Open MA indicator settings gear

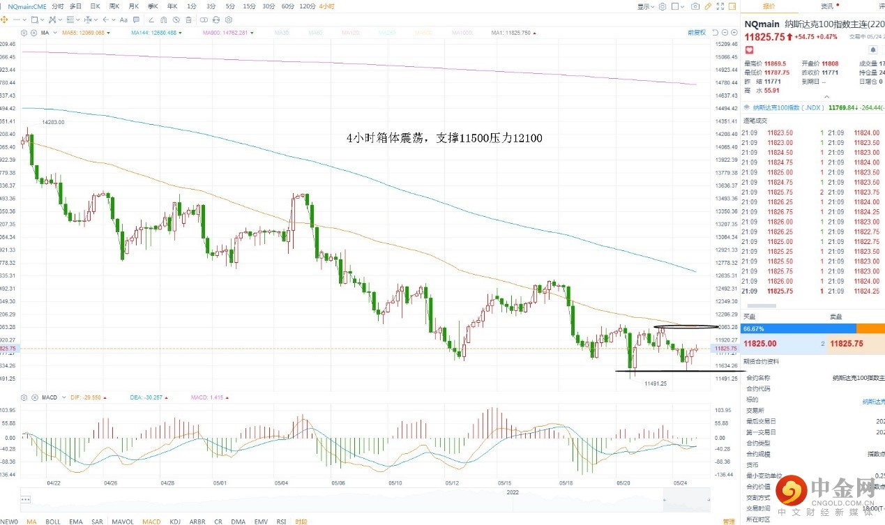(x=23, y=33)
